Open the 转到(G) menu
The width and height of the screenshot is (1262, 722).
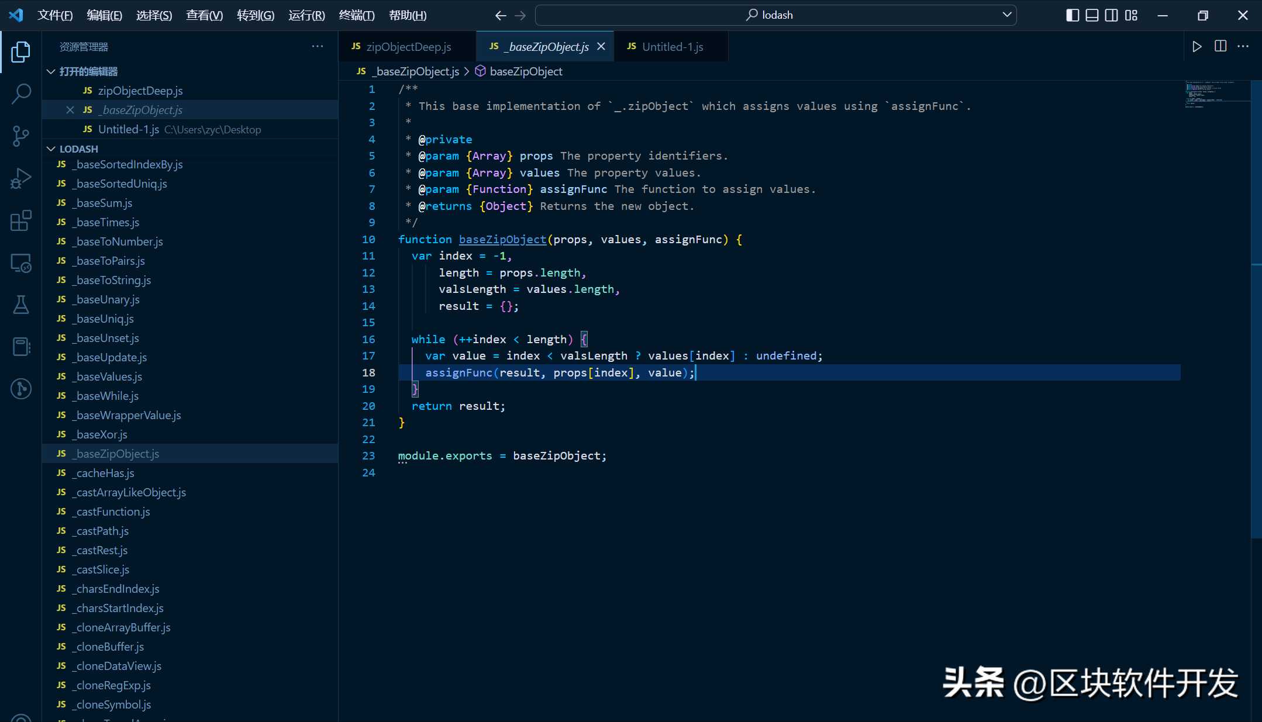tap(256, 15)
